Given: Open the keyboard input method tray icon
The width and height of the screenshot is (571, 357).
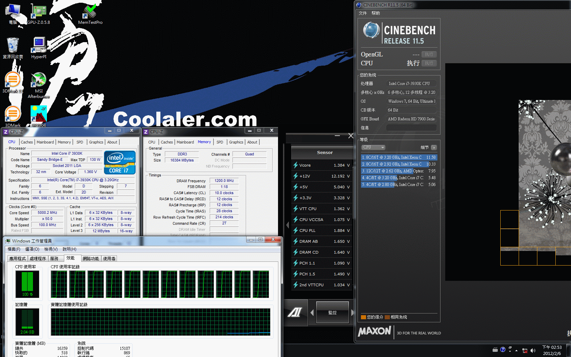Looking at the screenshot, I should pyautogui.click(x=495, y=350).
